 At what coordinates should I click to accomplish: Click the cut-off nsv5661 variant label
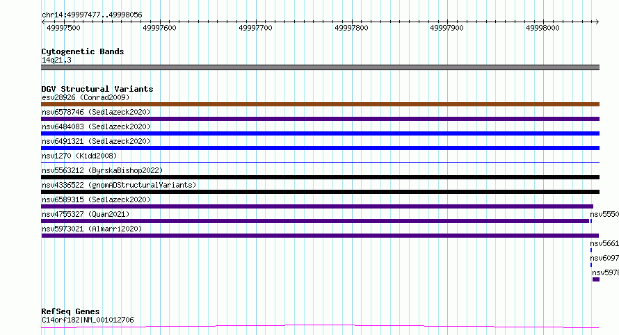tap(604, 243)
